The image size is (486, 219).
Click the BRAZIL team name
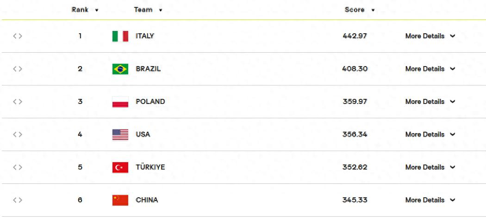[x=148, y=69]
